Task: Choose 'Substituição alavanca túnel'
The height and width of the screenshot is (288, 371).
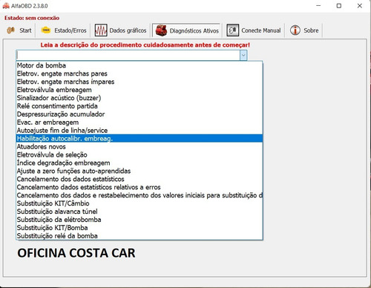Action: click(139, 212)
